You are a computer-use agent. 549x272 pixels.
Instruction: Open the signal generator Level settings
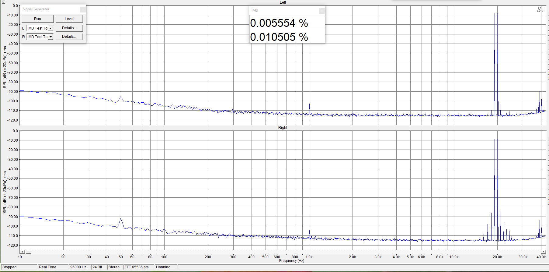(x=69, y=19)
